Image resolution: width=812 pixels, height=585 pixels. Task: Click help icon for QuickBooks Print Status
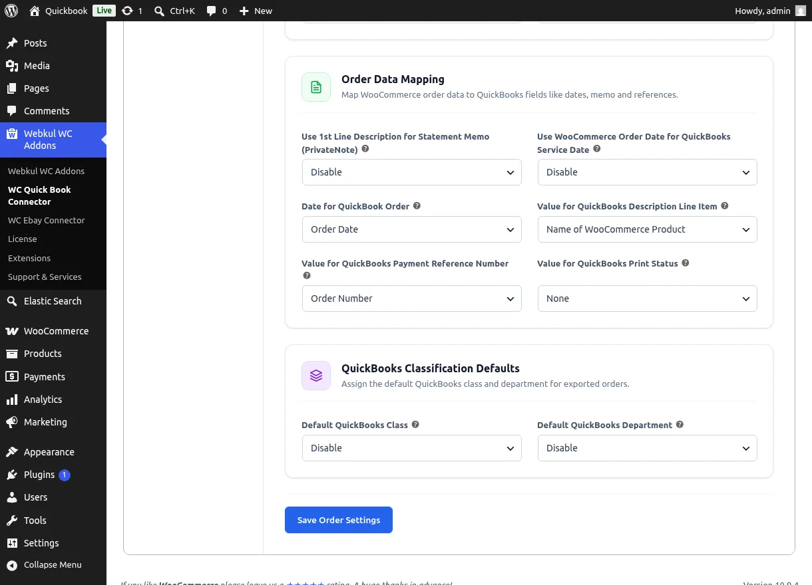pos(686,263)
